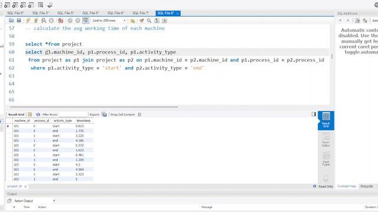Execute statement under cursor lightning icon
The image size is (378, 212).
tap(36, 21)
